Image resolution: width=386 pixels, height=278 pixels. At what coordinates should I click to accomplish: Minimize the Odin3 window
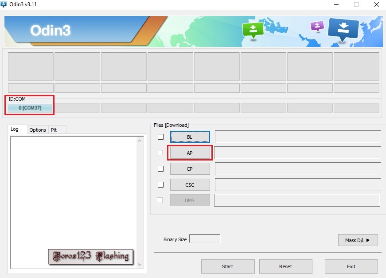click(x=336, y=4)
